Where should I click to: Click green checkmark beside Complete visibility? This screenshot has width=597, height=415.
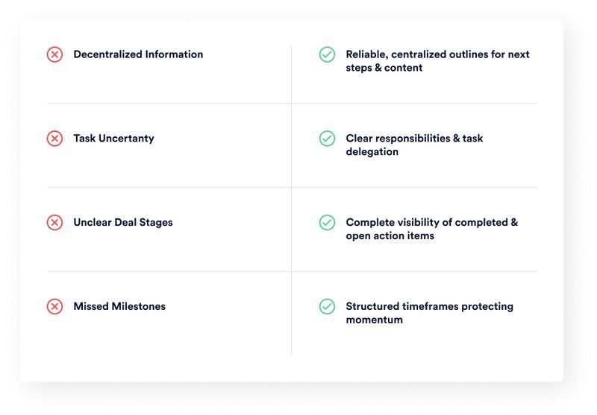[x=327, y=223]
